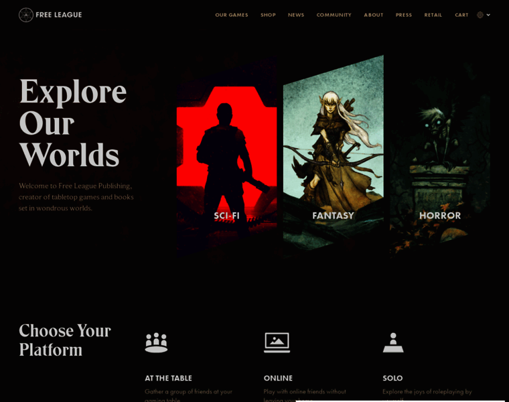This screenshot has width=509, height=402.
Task: View the shopping Cart
Action: (461, 15)
